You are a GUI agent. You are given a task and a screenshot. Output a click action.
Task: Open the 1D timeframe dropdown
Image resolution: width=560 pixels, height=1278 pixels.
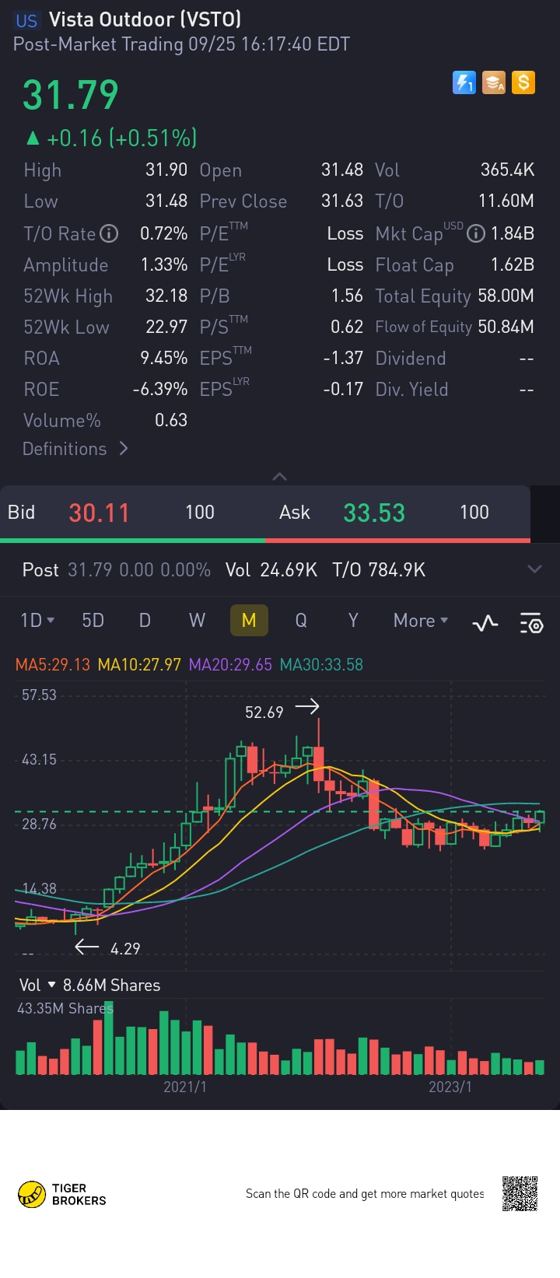click(x=37, y=620)
